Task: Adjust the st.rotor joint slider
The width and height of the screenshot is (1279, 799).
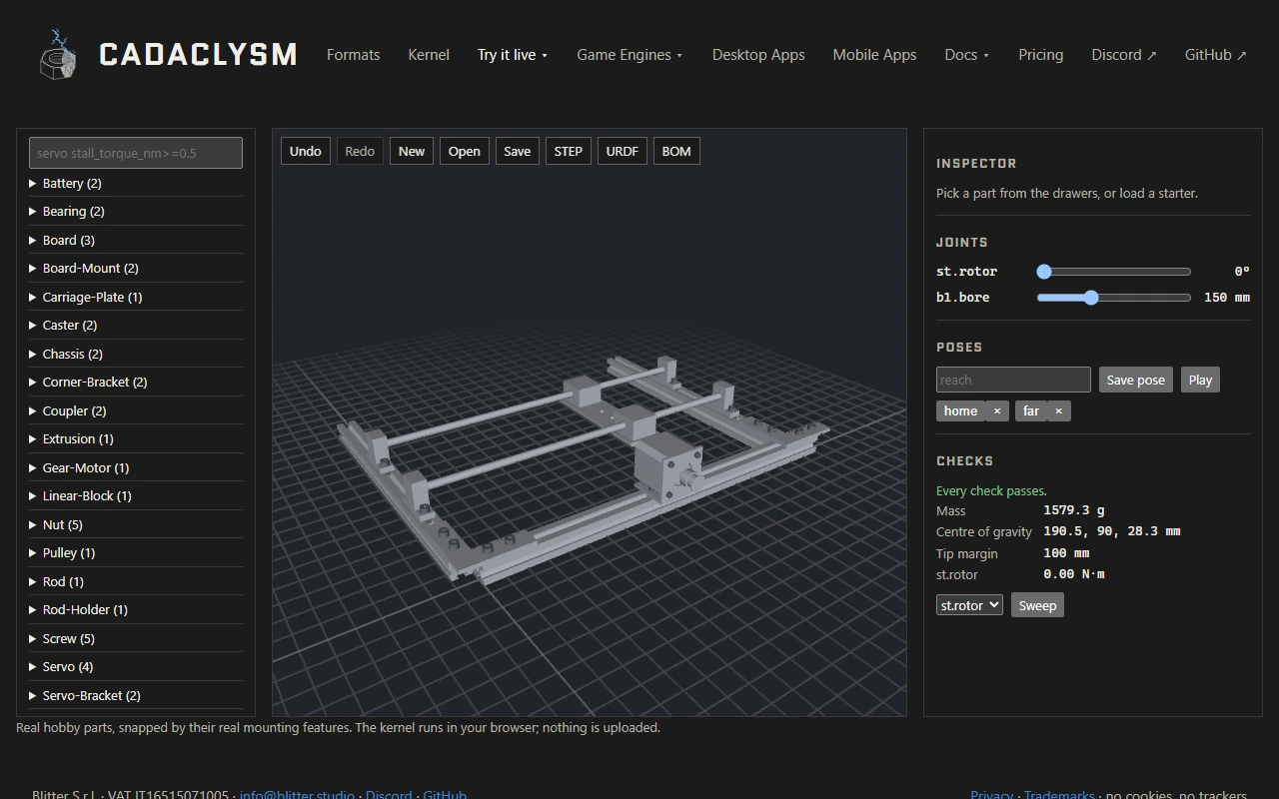Action: pos(1114,272)
